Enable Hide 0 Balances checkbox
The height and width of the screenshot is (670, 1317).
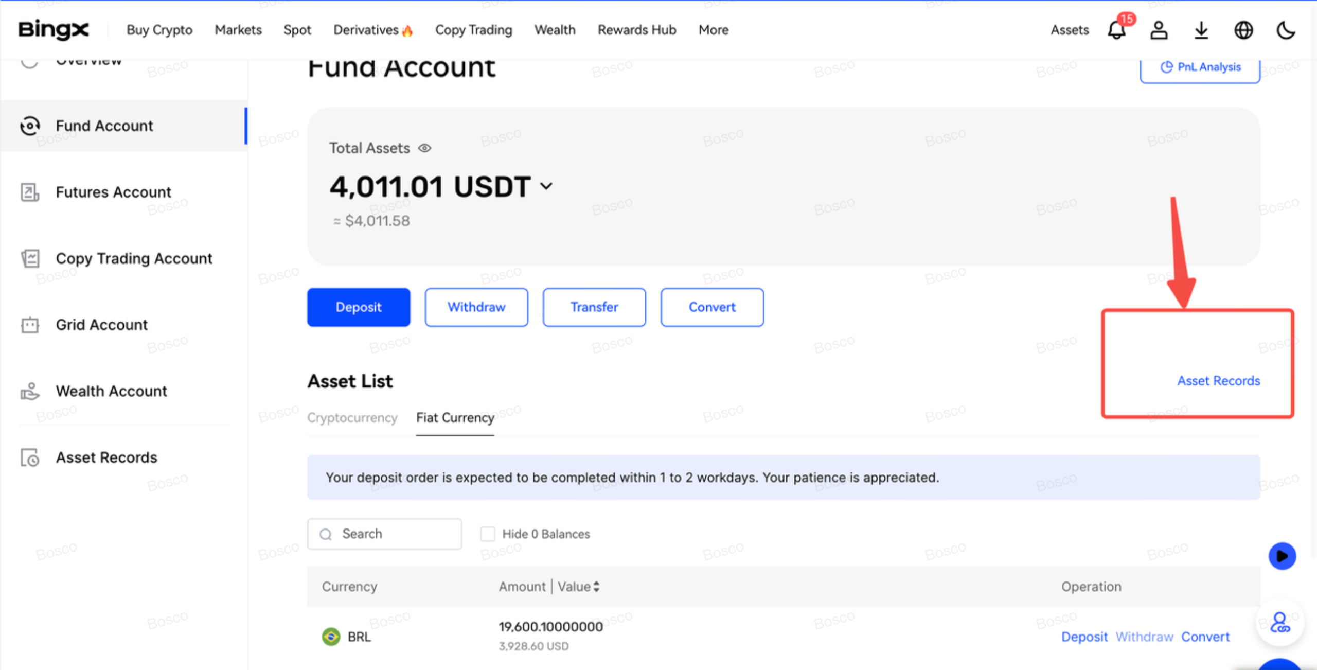pyautogui.click(x=487, y=534)
